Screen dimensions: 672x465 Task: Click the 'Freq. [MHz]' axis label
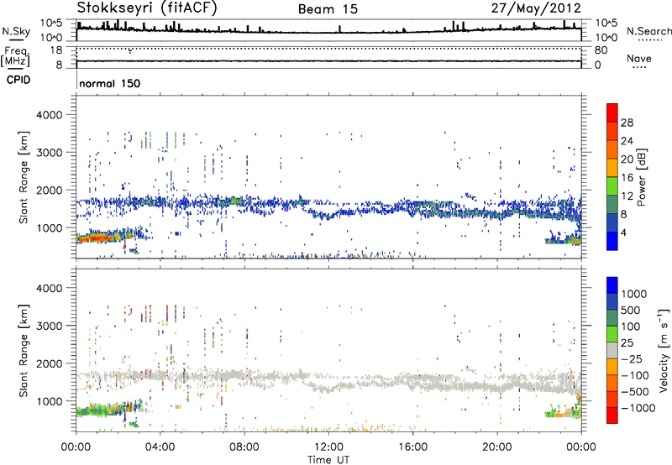pyautogui.click(x=15, y=56)
